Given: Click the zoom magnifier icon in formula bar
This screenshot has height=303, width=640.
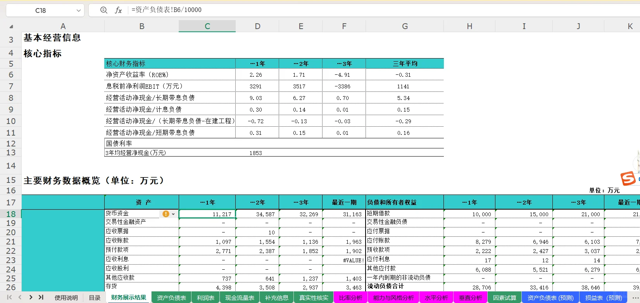Looking at the screenshot, I should (x=104, y=10).
